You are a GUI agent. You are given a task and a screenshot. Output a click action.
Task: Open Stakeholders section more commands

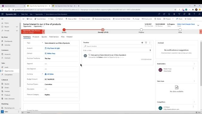coord(194,64)
